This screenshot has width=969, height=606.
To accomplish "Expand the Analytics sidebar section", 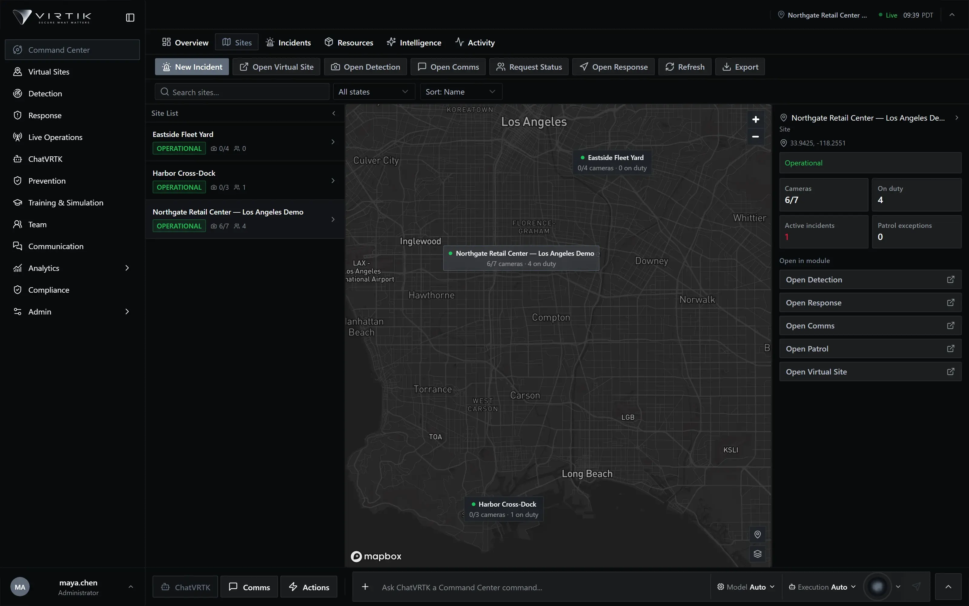I will [72, 268].
